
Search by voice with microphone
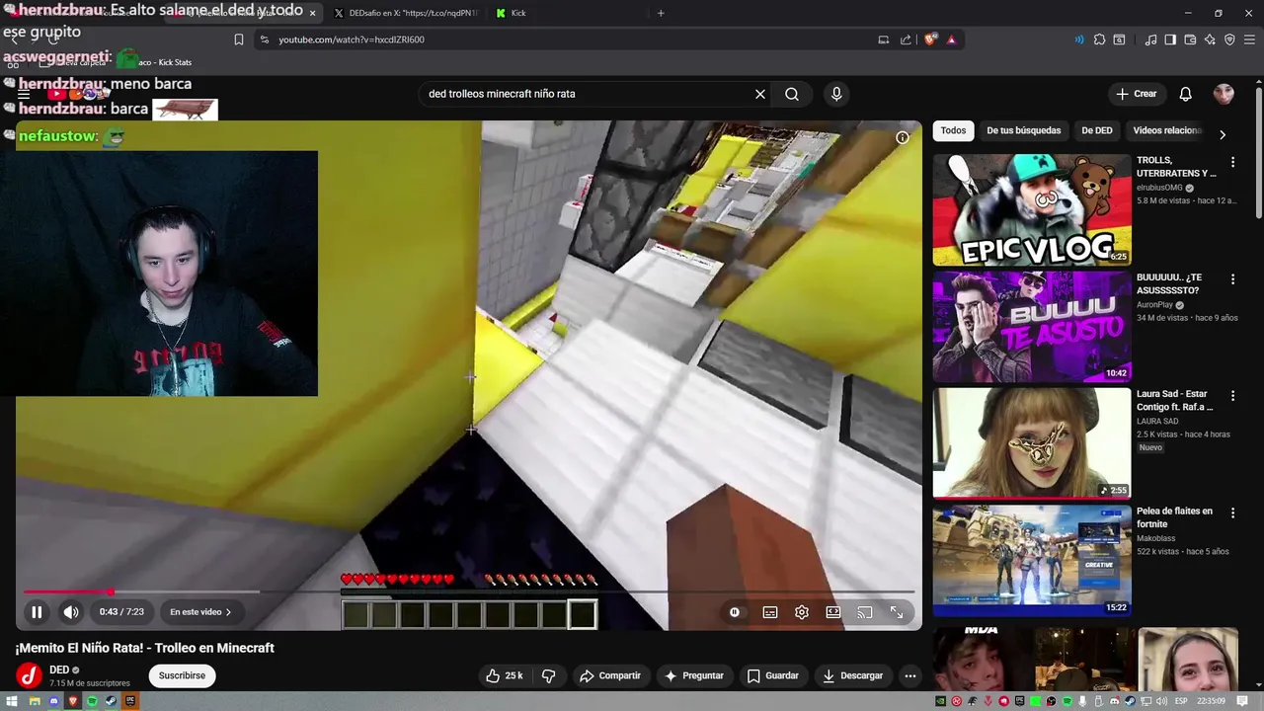(x=836, y=94)
